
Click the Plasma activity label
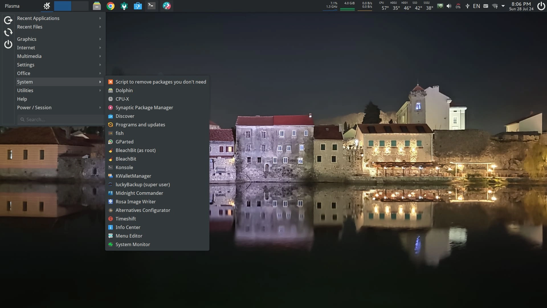point(12,6)
